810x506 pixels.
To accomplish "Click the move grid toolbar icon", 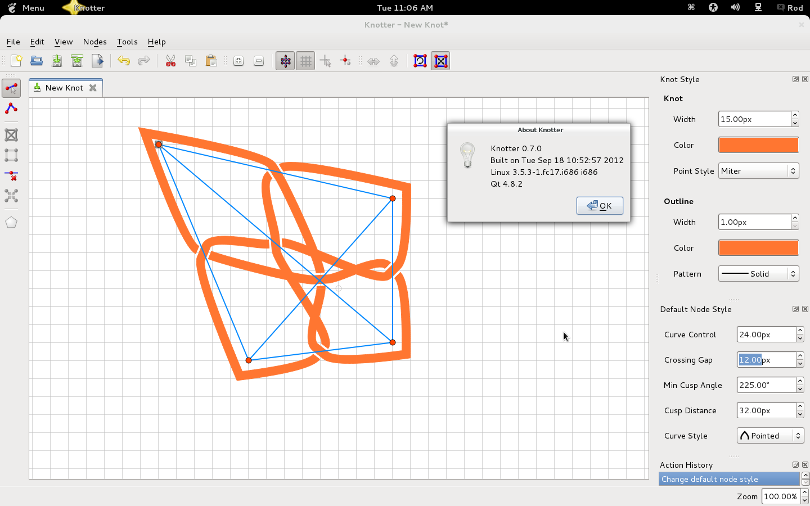I will click(326, 61).
